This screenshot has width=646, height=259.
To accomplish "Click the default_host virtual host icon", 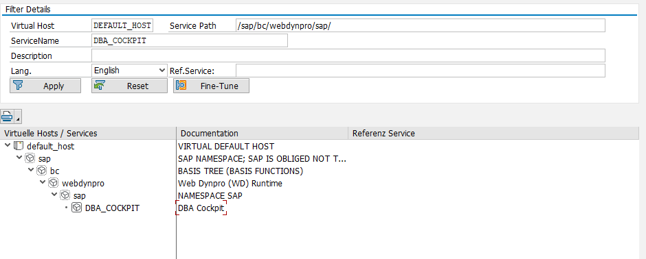I will (x=19, y=146).
